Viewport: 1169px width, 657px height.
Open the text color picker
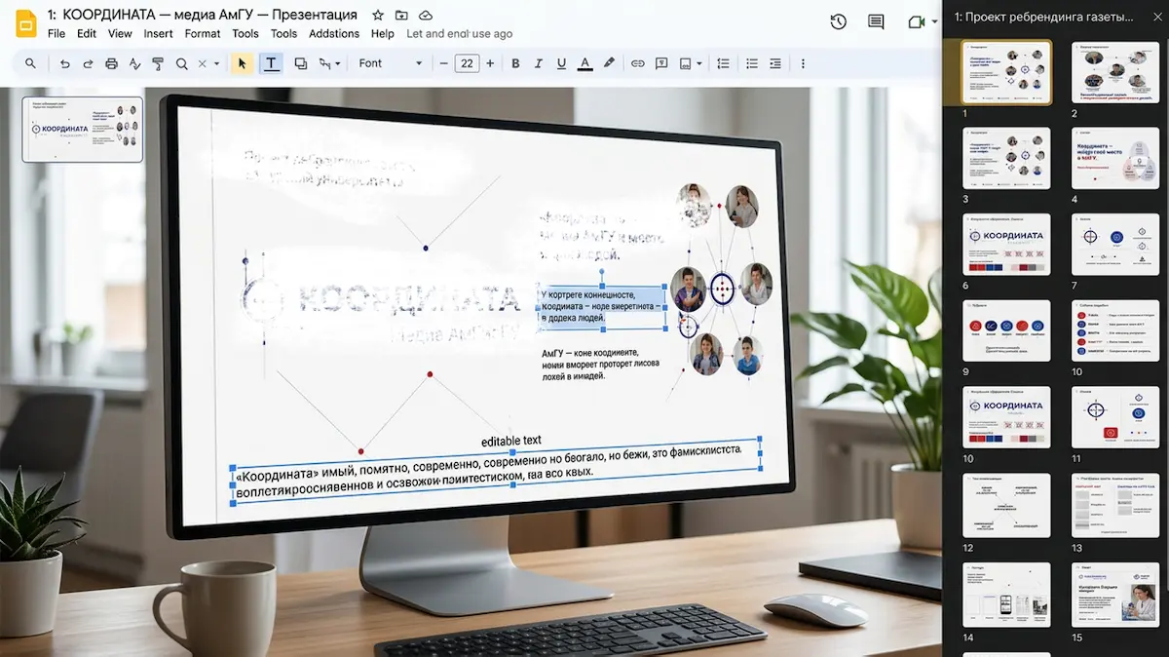[584, 63]
